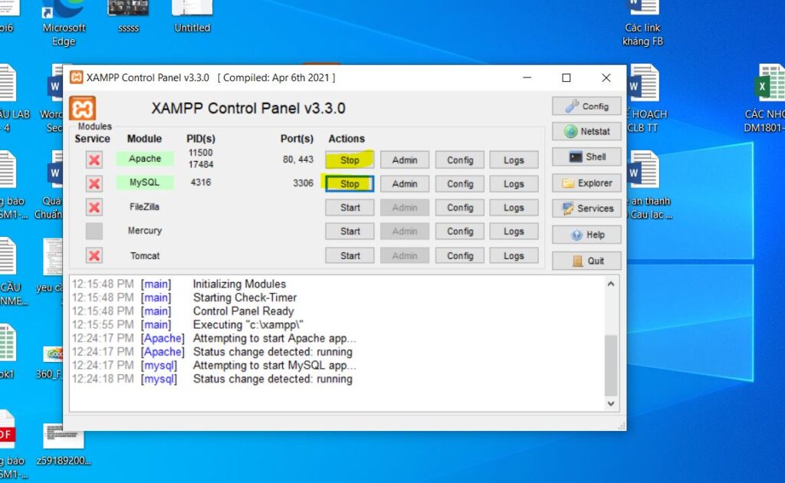785x483 pixels.
Task: Click the MySQL port 3306 value
Action: pos(303,183)
